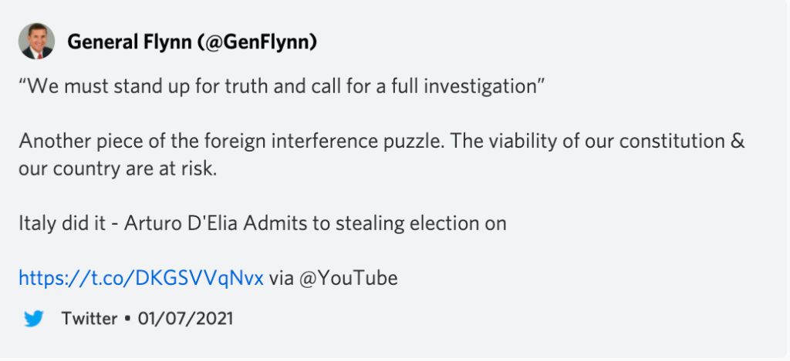Click General Flynn's profile avatar photo
Screen dimensions: 790x361
(x=36, y=42)
